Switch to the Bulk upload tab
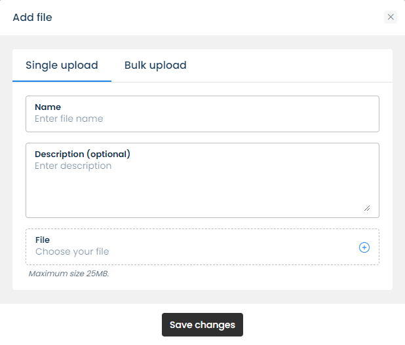This screenshot has height=345, width=405. tap(155, 65)
